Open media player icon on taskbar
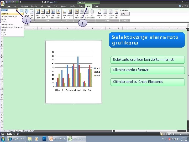 point(37,139)
